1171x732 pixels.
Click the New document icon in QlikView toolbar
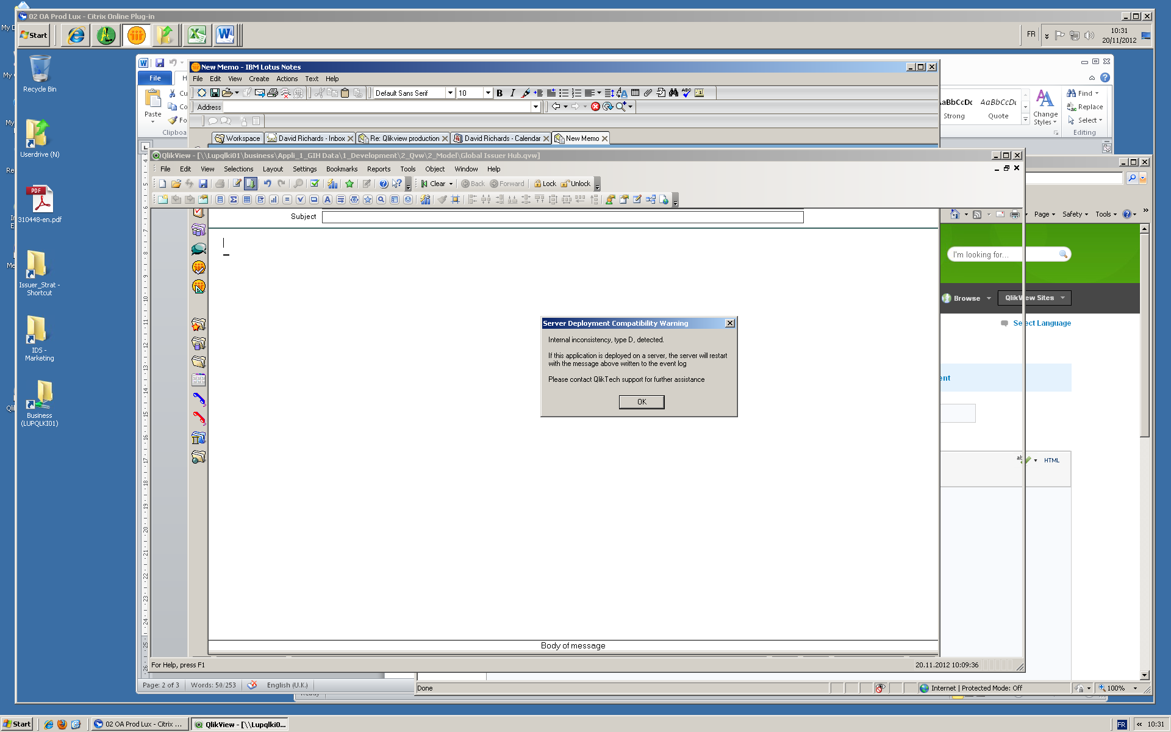163,184
